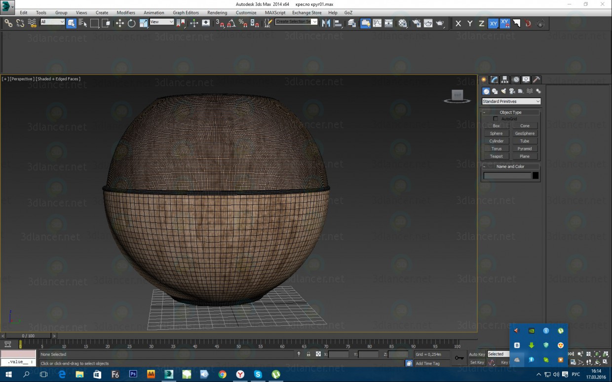This screenshot has height=382, width=612.
Task: Collapse the Object Type rollout
Action: (510, 112)
